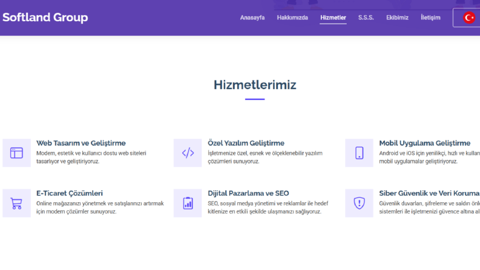The height and width of the screenshot is (270, 480).
Task: Click text 'İşletmenize özel, esnek ve ölçeklenebilir yazılım'
Action: click(x=265, y=153)
